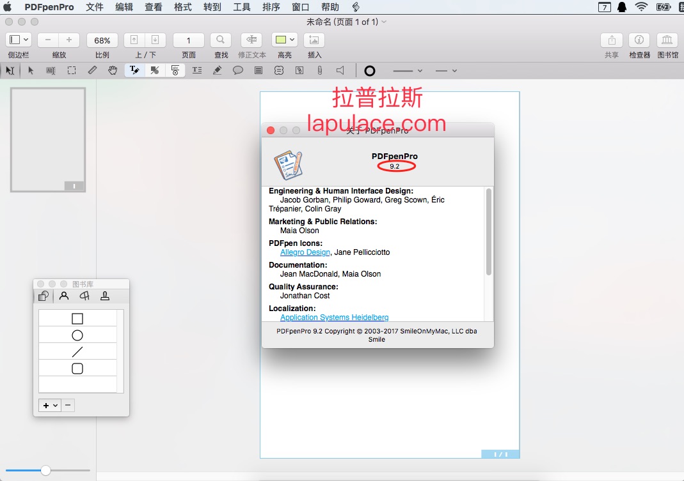This screenshot has width=684, height=481.
Task: Switch to Signatures person tab in Library
Action: tap(64, 296)
